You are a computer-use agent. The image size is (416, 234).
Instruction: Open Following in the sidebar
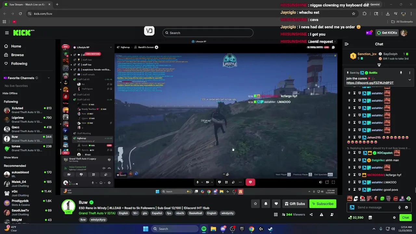pyautogui.click(x=16, y=64)
